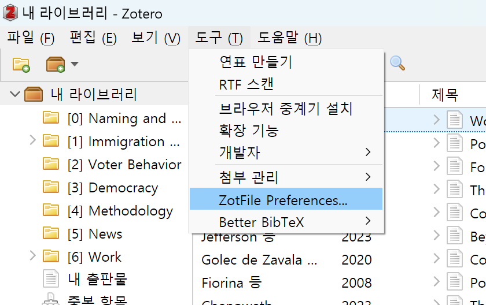This screenshot has height=305, width=486.
Task: Open the new library dropdown arrow
Action: [75, 64]
